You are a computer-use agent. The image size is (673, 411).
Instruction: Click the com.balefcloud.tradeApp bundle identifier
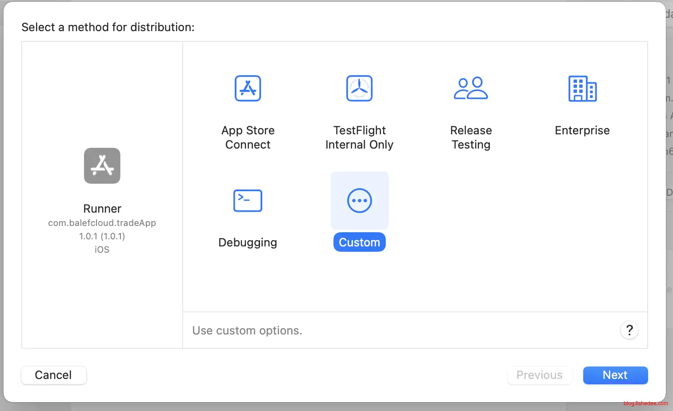(x=102, y=223)
